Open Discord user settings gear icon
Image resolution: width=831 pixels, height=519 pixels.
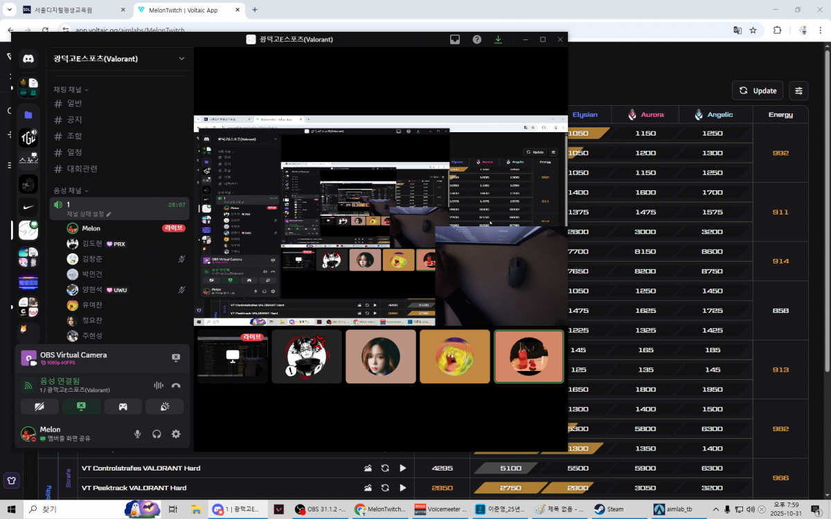click(x=176, y=434)
